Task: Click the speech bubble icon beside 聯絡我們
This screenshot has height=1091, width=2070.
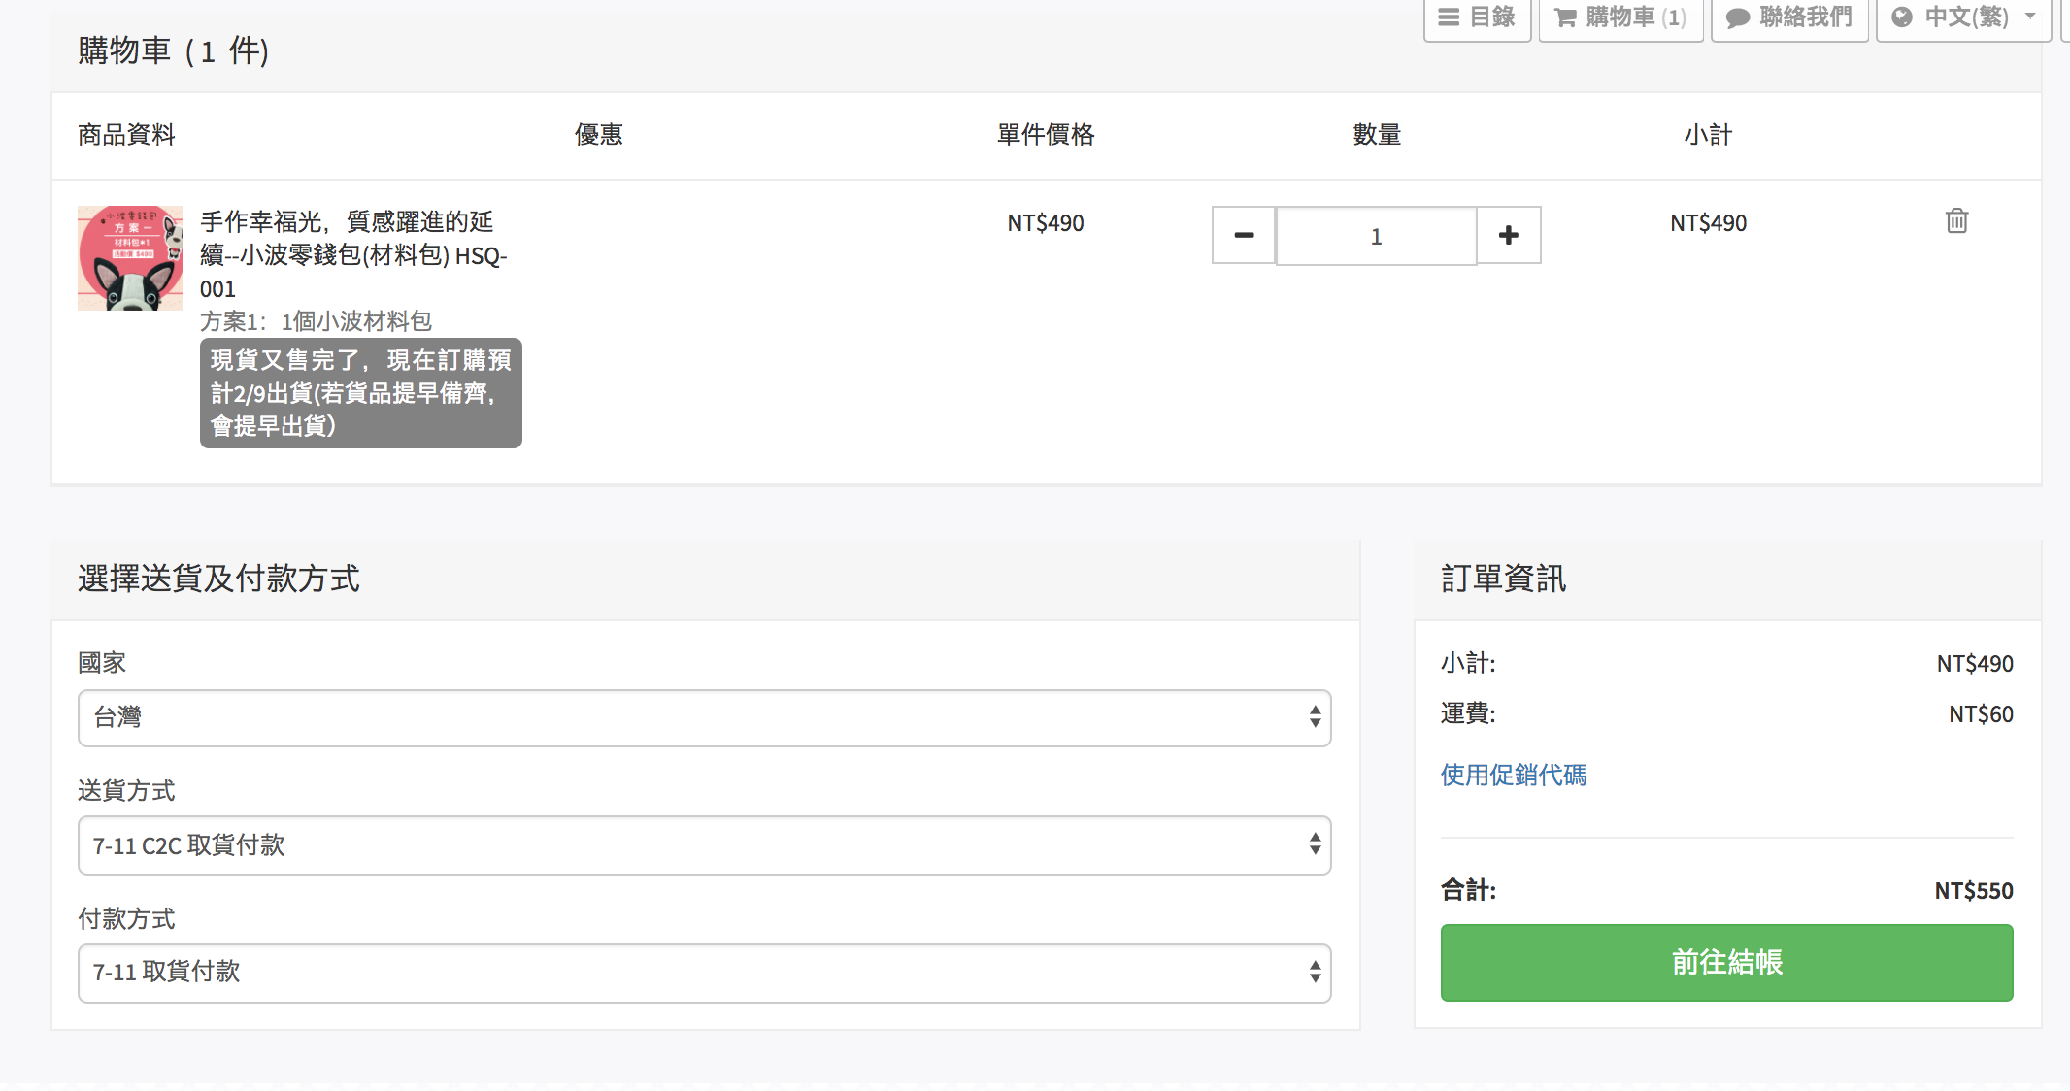Action: (x=1738, y=17)
